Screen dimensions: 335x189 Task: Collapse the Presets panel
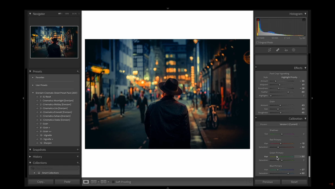click(30, 71)
